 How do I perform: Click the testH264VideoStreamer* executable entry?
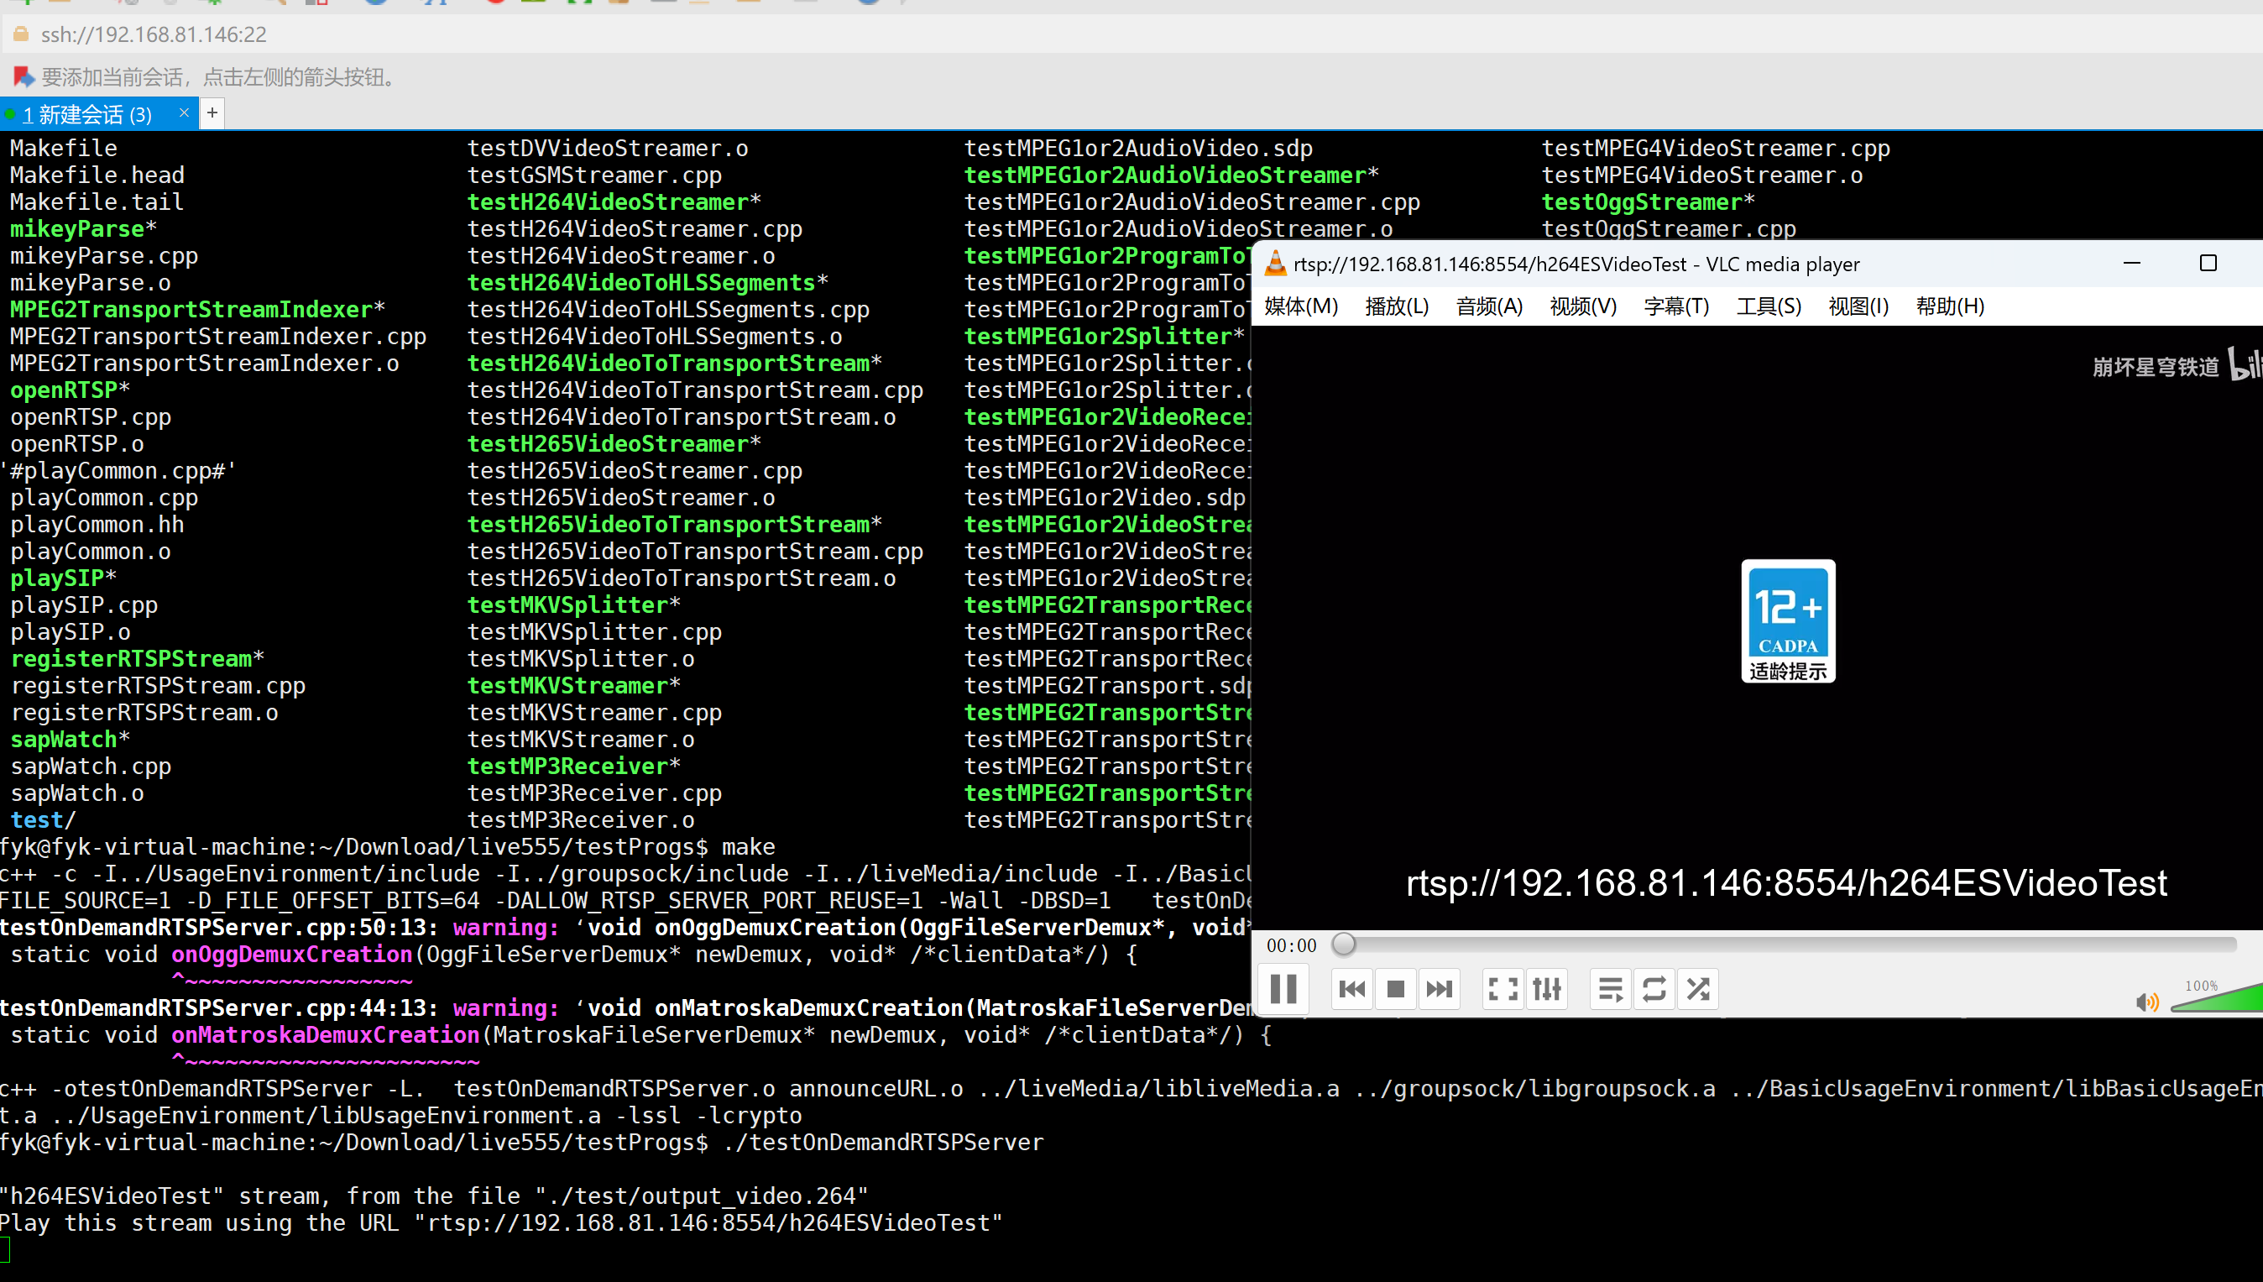tap(614, 202)
